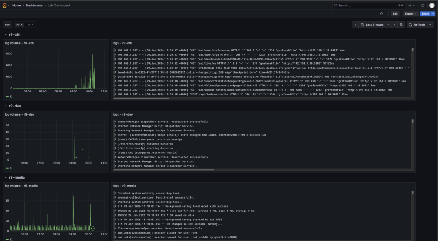Star the Loki Dashboard as favorite

[381, 14]
